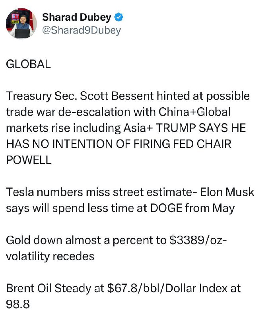This screenshot has height=319, width=270.
Task: Click the word Tesla
Action: 20,192
